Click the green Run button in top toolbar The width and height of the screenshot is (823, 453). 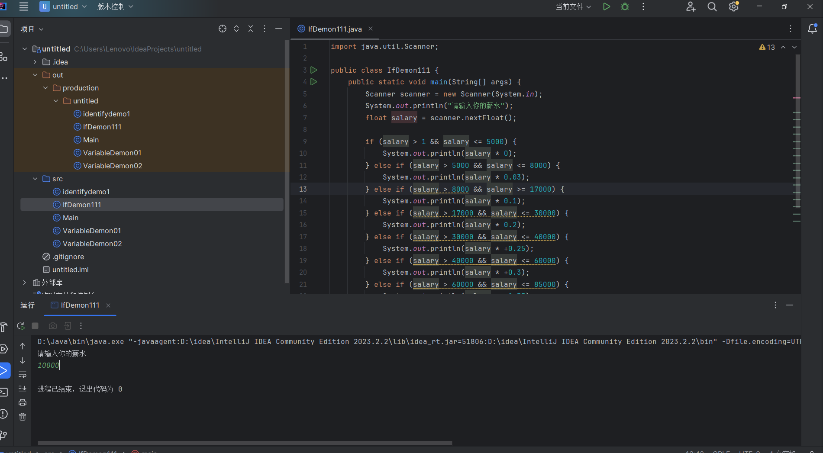(x=607, y=6)
